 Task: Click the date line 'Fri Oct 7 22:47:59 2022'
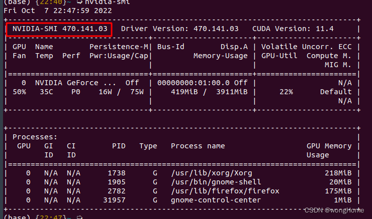click(x=58, y=11)
